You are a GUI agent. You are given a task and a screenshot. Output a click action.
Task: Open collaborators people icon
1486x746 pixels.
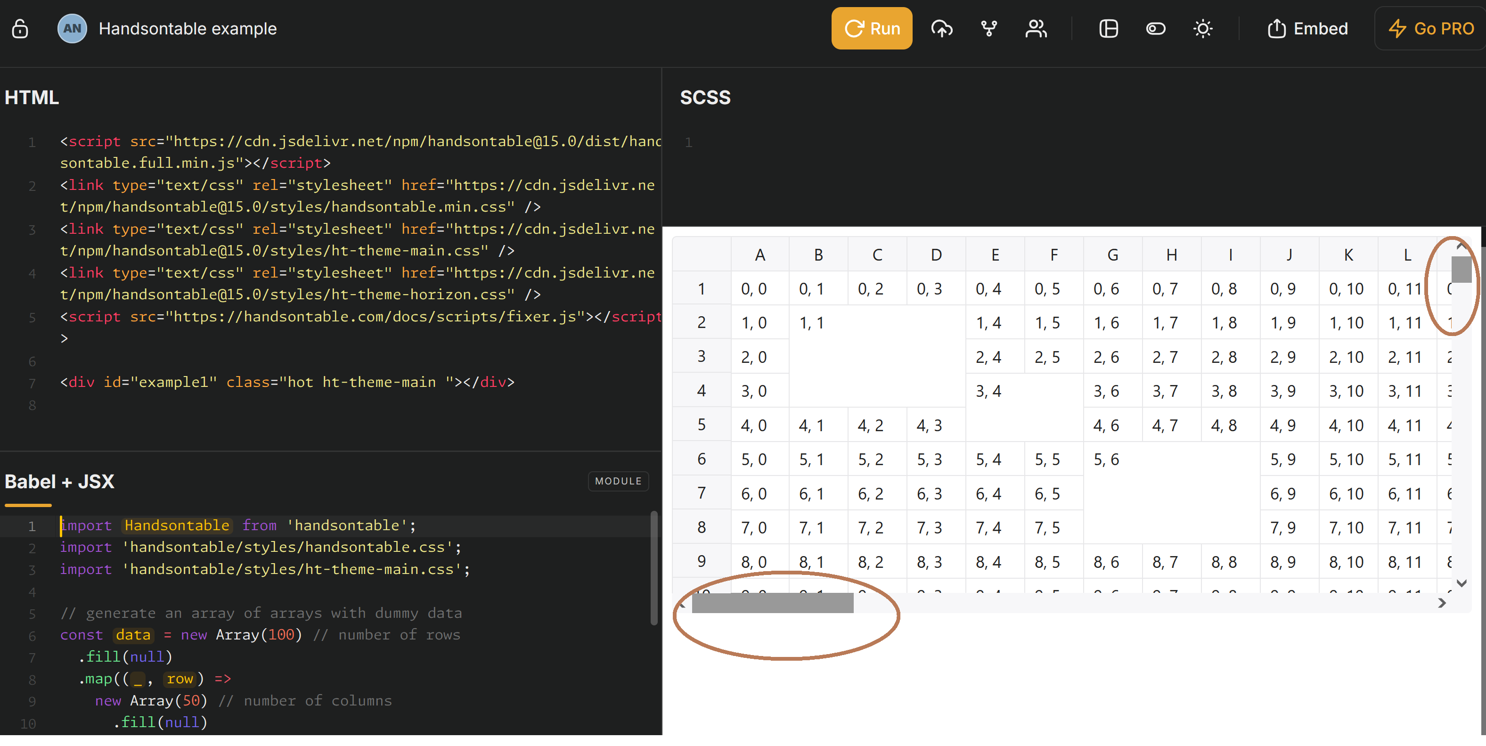coord(1036,28)
